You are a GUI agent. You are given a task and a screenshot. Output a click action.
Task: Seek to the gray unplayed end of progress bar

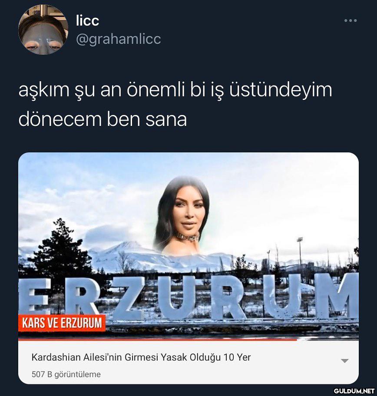(x=327, y=340)
